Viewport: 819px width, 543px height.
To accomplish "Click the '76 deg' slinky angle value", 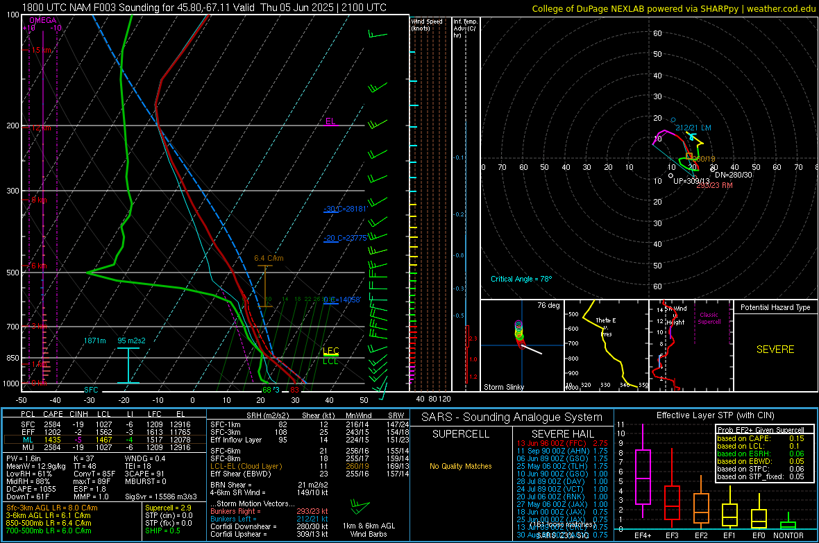I will (548, 305).
